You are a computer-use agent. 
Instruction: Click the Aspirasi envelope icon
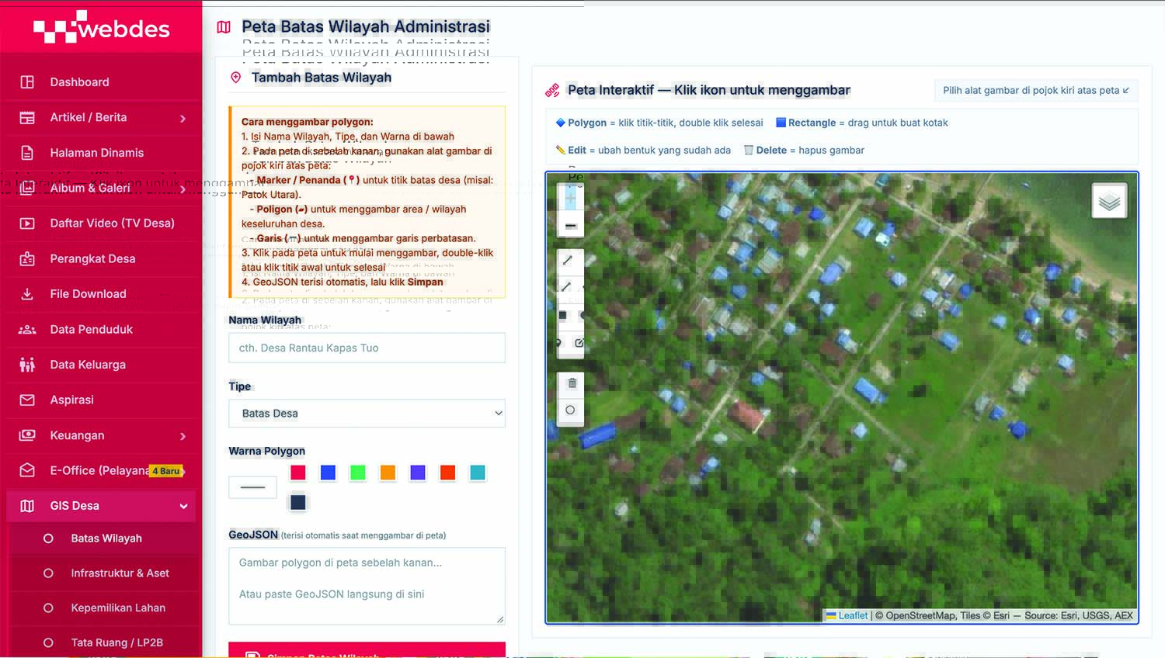pos(27,400)
